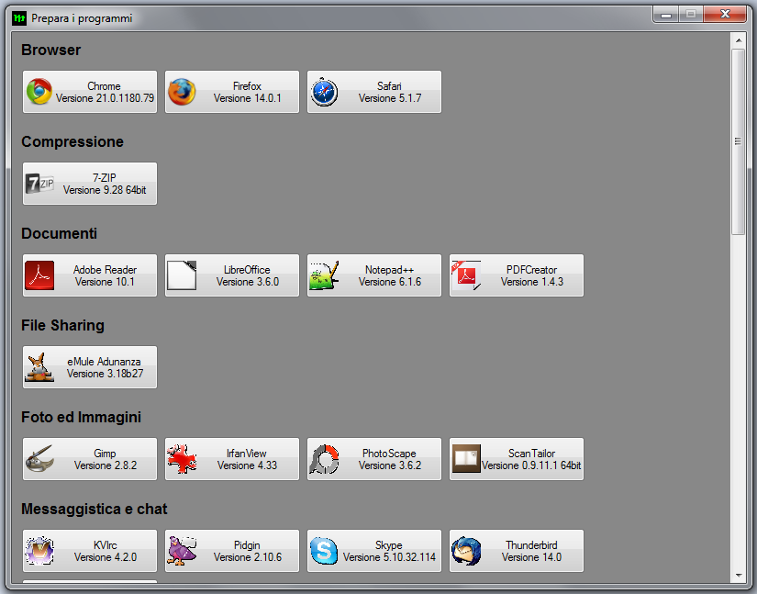Select the Gimp mascot icon
The image size is (757, 594).
pyautogui.click(x=39, y=459)
